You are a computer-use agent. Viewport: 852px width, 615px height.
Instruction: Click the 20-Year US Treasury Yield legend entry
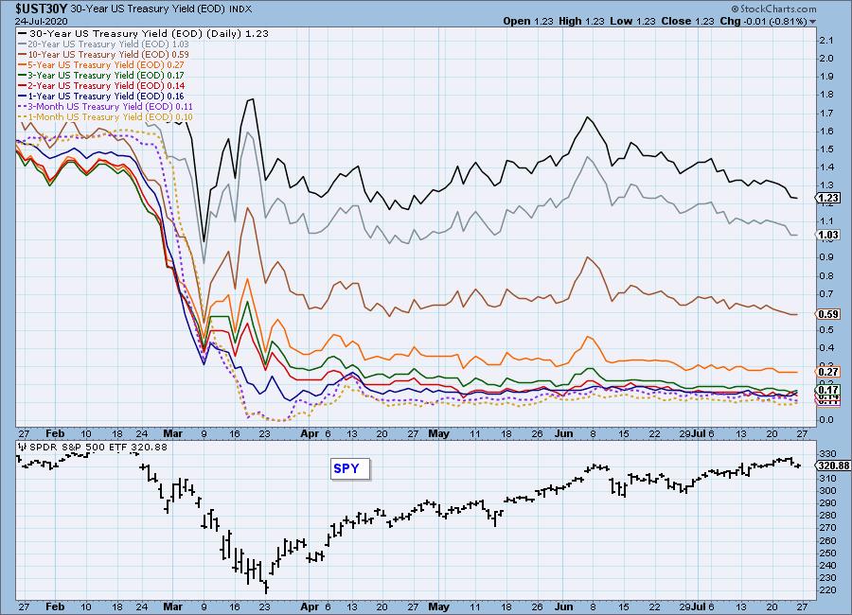(104, 44)
